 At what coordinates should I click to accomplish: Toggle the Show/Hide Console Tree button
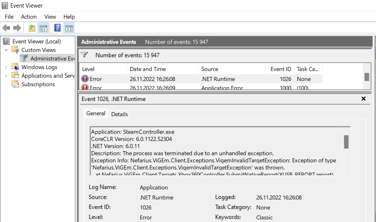[x=44, y=28]
